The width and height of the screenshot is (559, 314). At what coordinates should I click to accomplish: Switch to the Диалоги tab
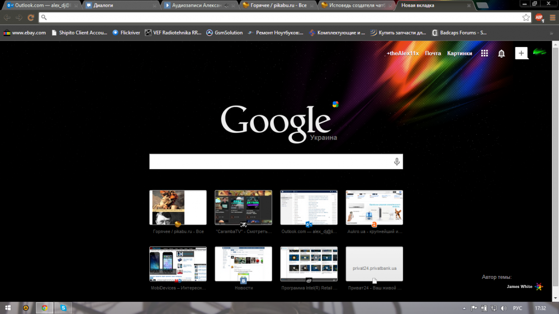(120, 5)
